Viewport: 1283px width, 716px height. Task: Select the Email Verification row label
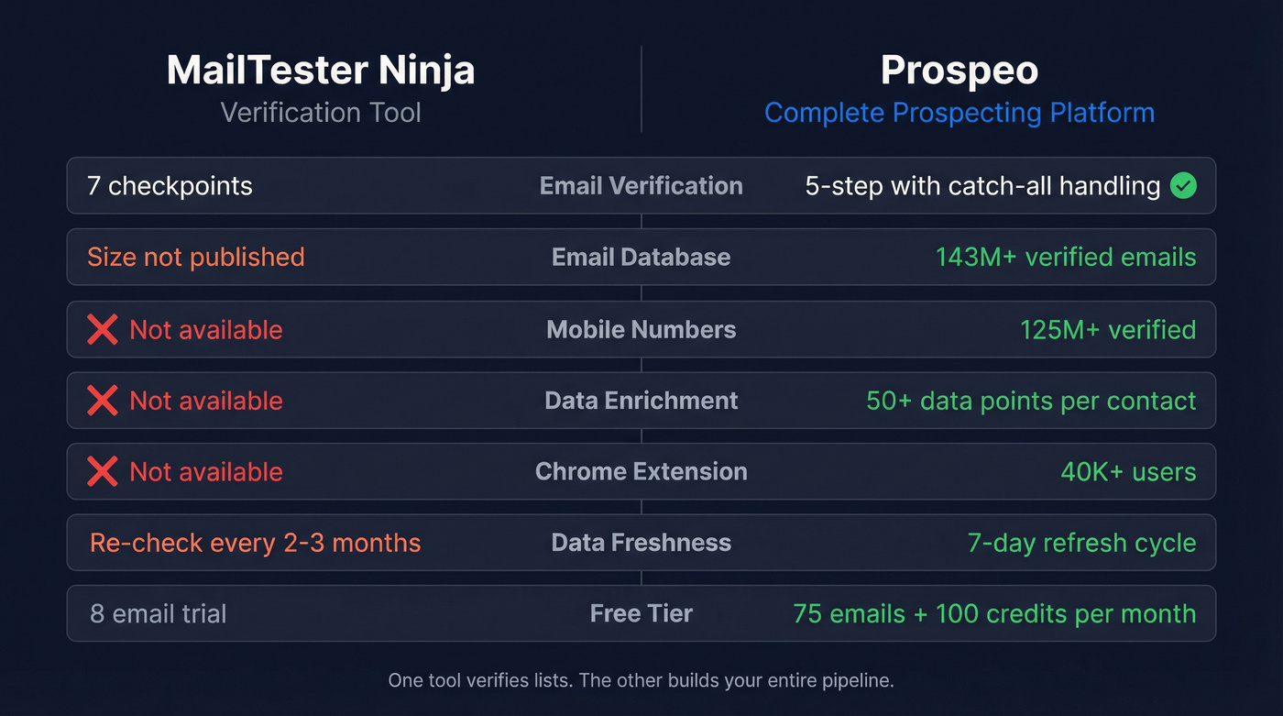point(641,186)
